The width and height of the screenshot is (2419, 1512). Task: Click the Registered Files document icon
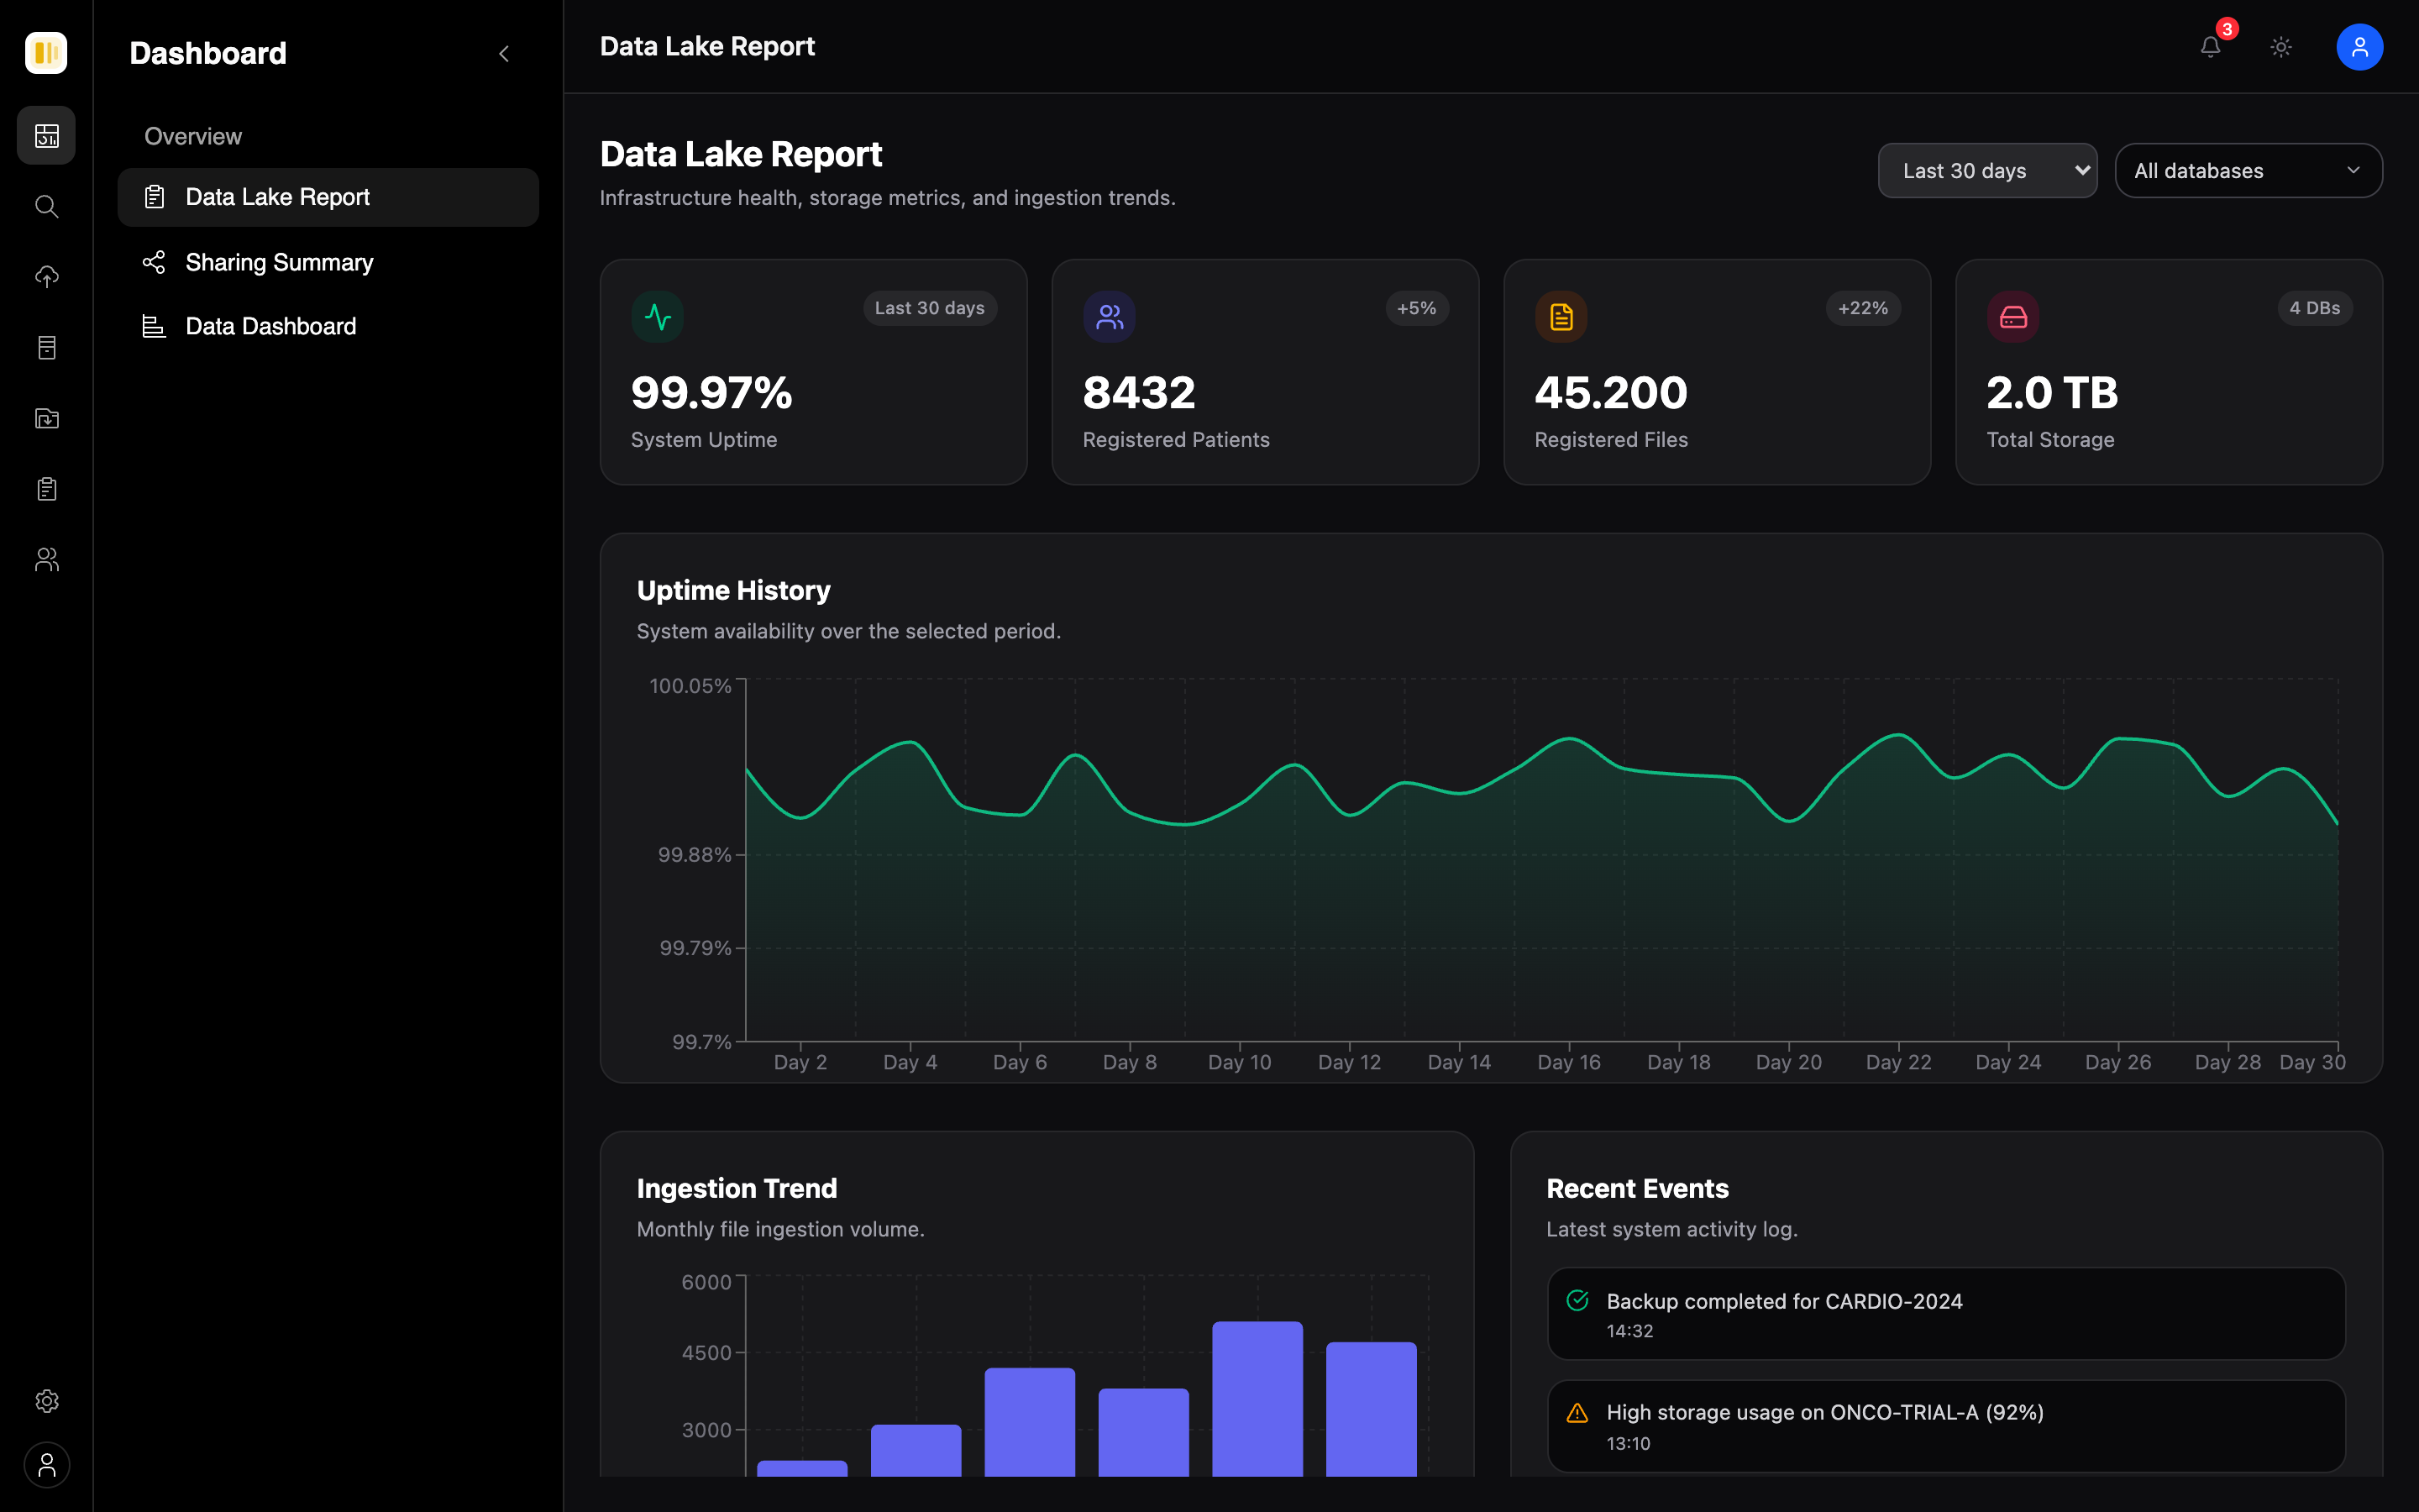[x=1561, y=317]
